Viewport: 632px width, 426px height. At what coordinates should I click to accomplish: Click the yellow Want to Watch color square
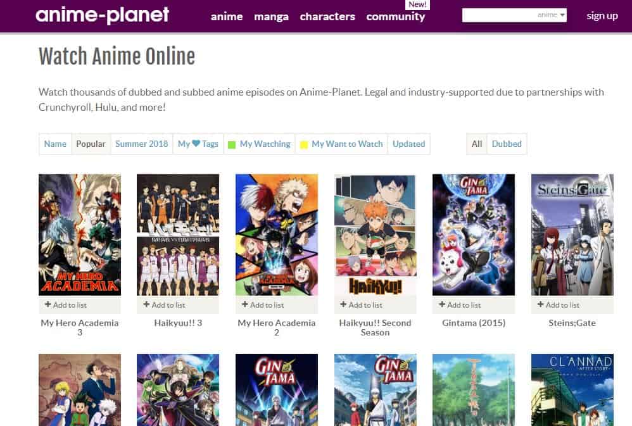[x=304, y=145]
